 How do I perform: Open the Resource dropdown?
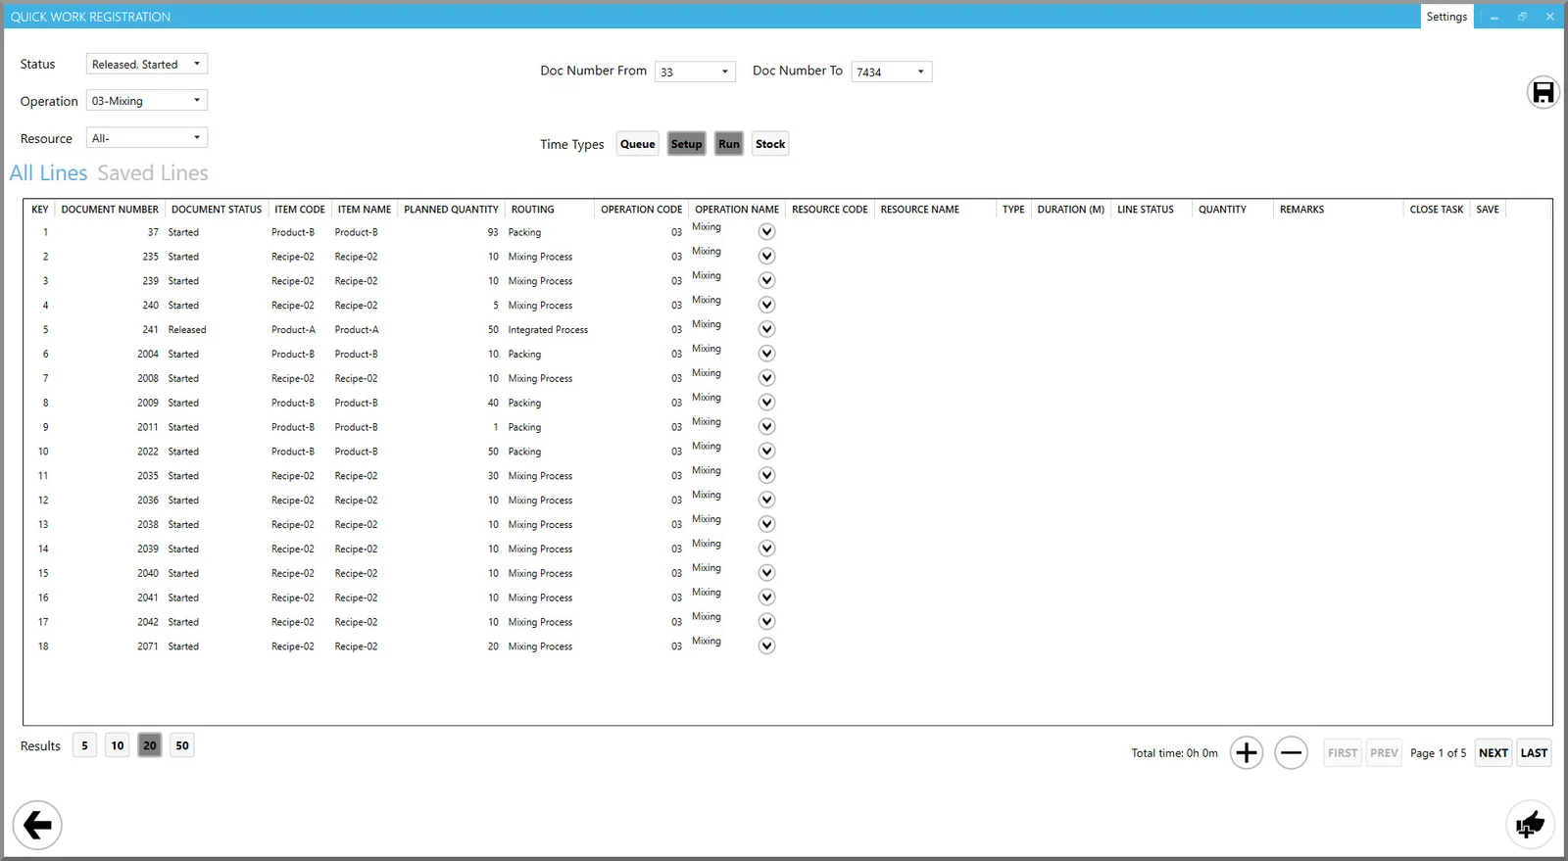(147, 137)
